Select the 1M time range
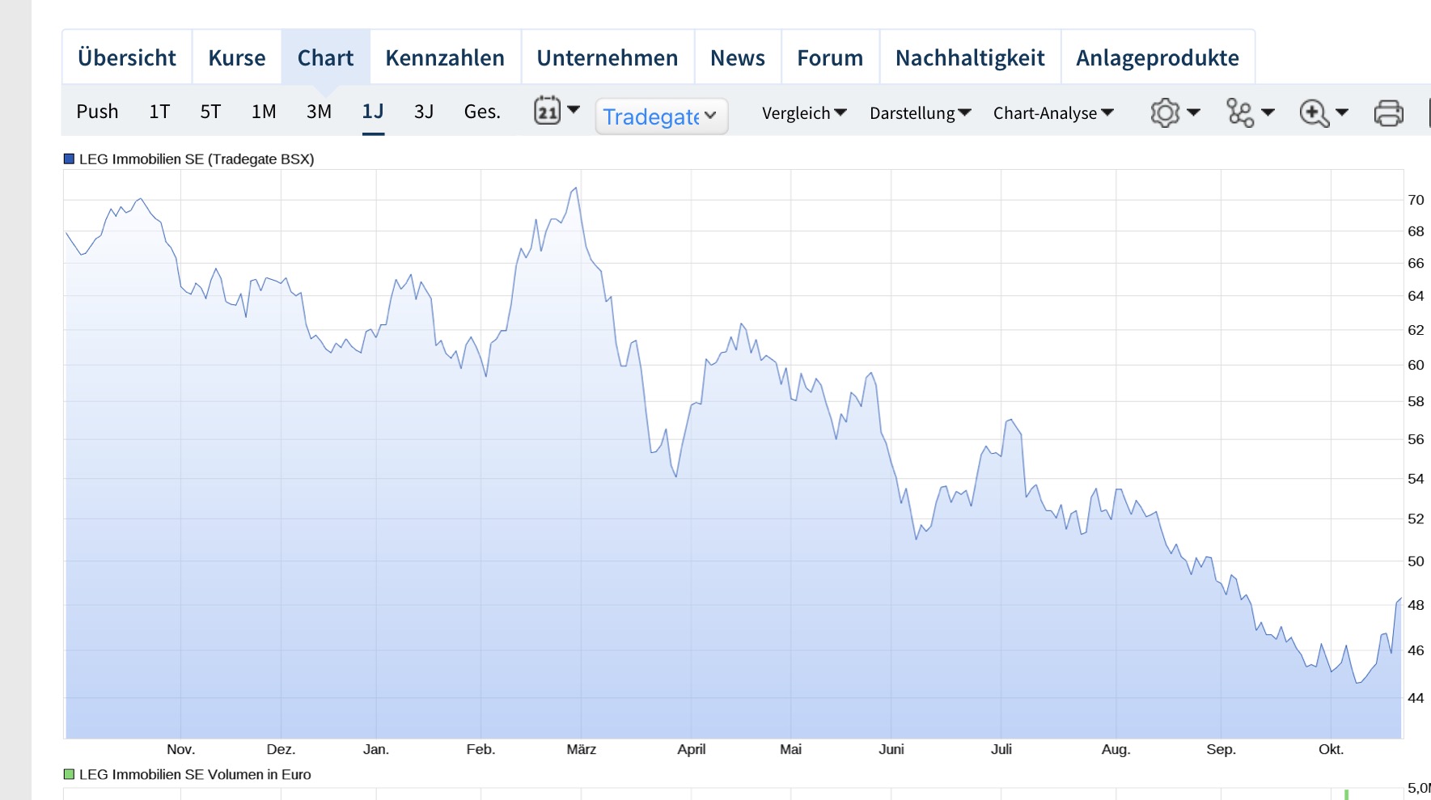Image resolution: width=1431 pixels, height=800 pixels. (x=264, y=111)
